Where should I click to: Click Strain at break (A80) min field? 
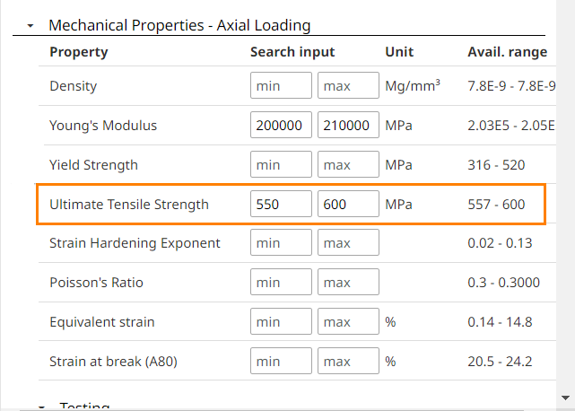click(x=281, y=362)
